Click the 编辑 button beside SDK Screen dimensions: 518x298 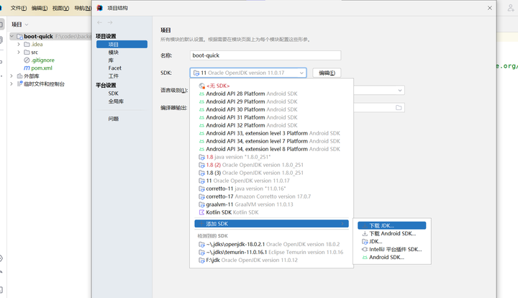[327, 73]
